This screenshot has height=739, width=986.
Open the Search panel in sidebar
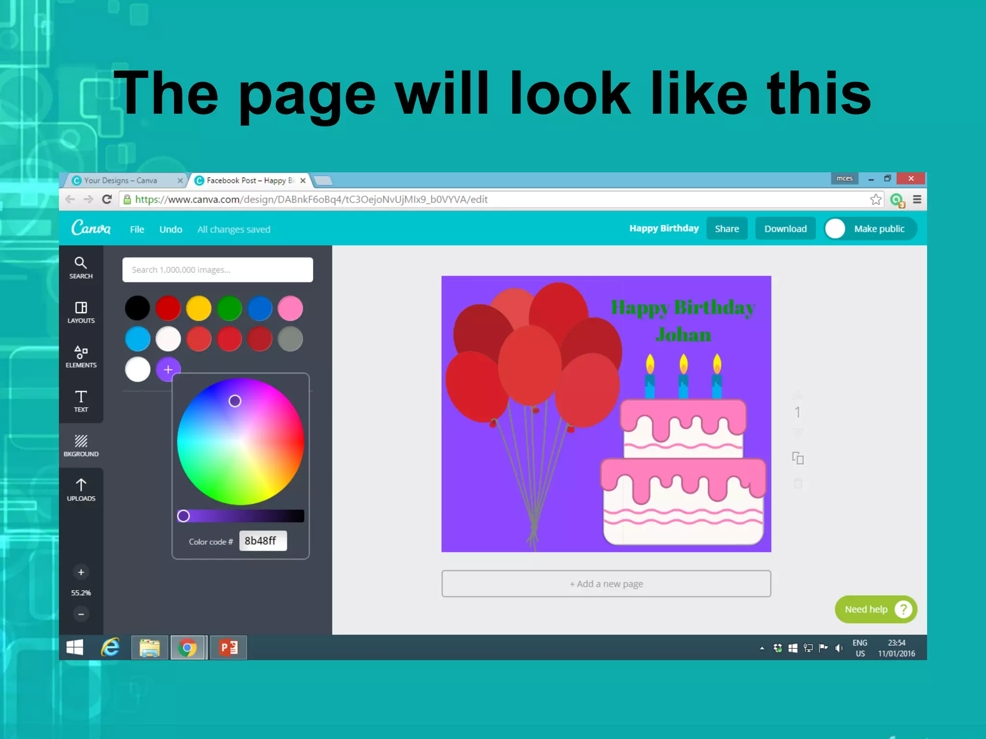click(81, 268)
